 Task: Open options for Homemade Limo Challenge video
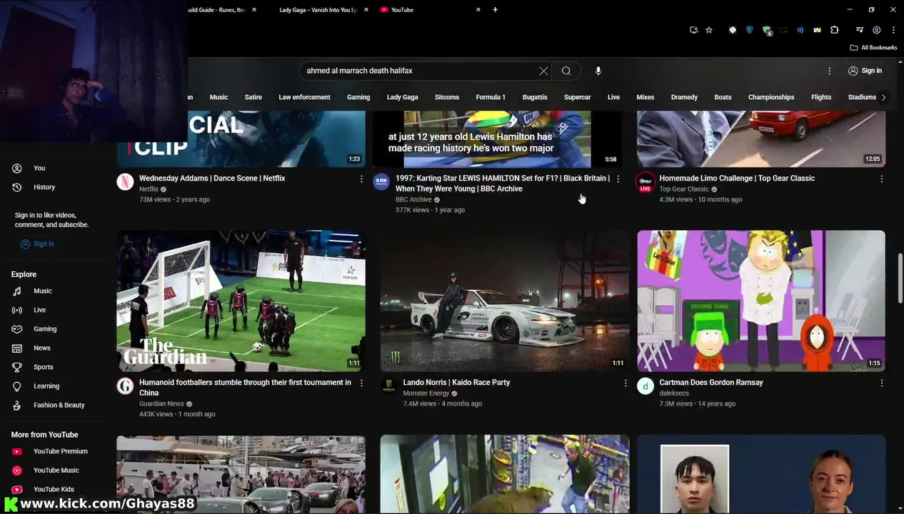pos(882,178)
